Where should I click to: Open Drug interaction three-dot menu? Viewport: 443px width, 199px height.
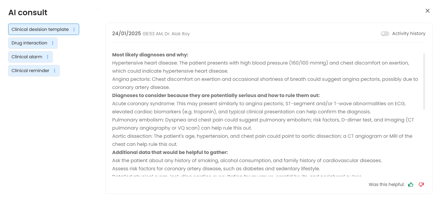(x=52, y=43)
